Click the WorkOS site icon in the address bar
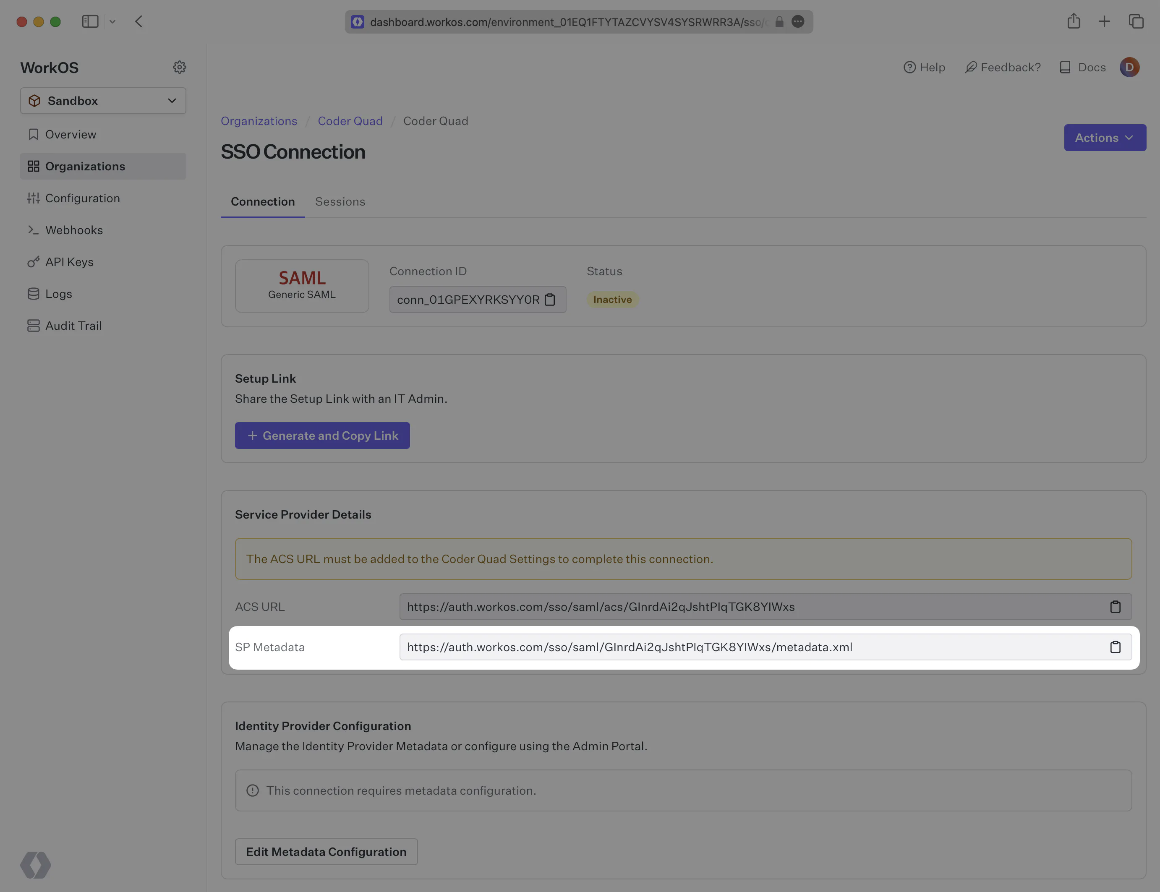 click(358, 22)
